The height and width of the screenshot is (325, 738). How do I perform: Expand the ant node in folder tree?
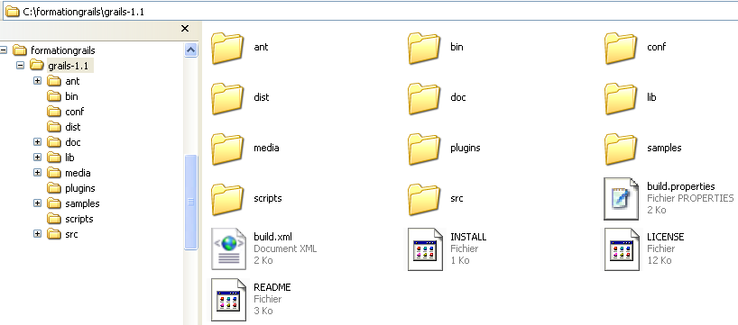[38, 81]
